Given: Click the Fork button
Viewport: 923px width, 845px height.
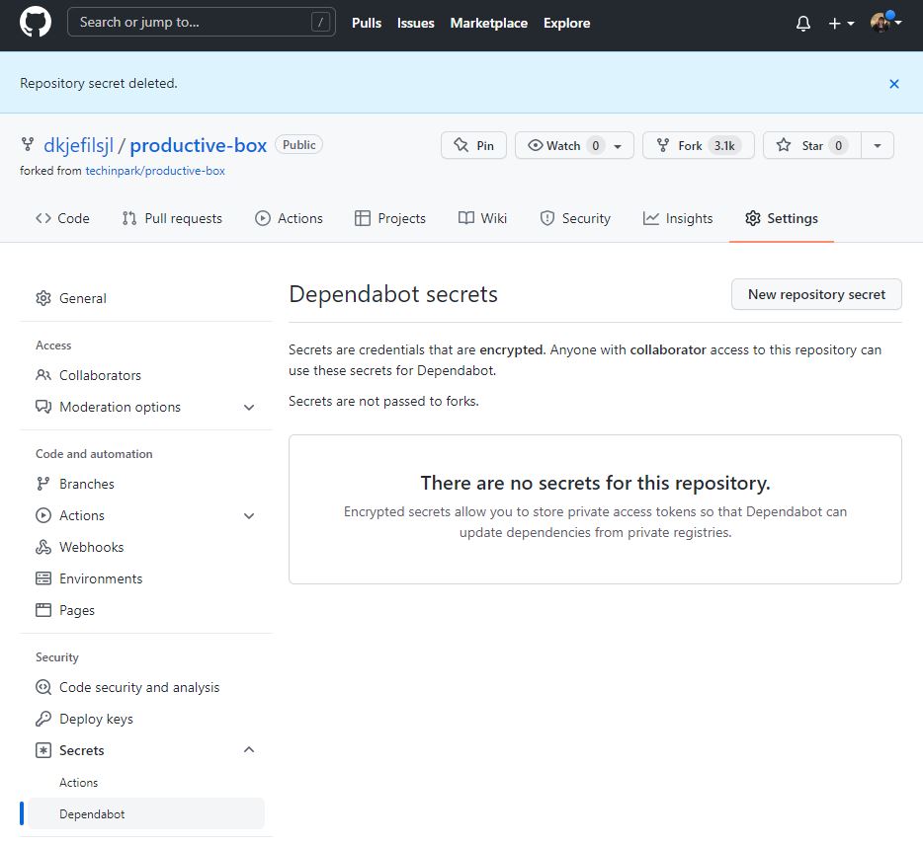Looking at the screenshot, I should click(x=698, y=145).
